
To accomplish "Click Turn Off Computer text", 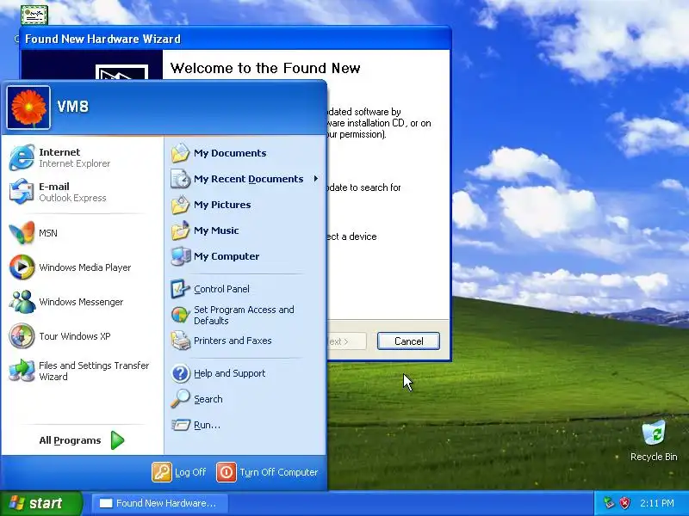I will click(278, 472).
